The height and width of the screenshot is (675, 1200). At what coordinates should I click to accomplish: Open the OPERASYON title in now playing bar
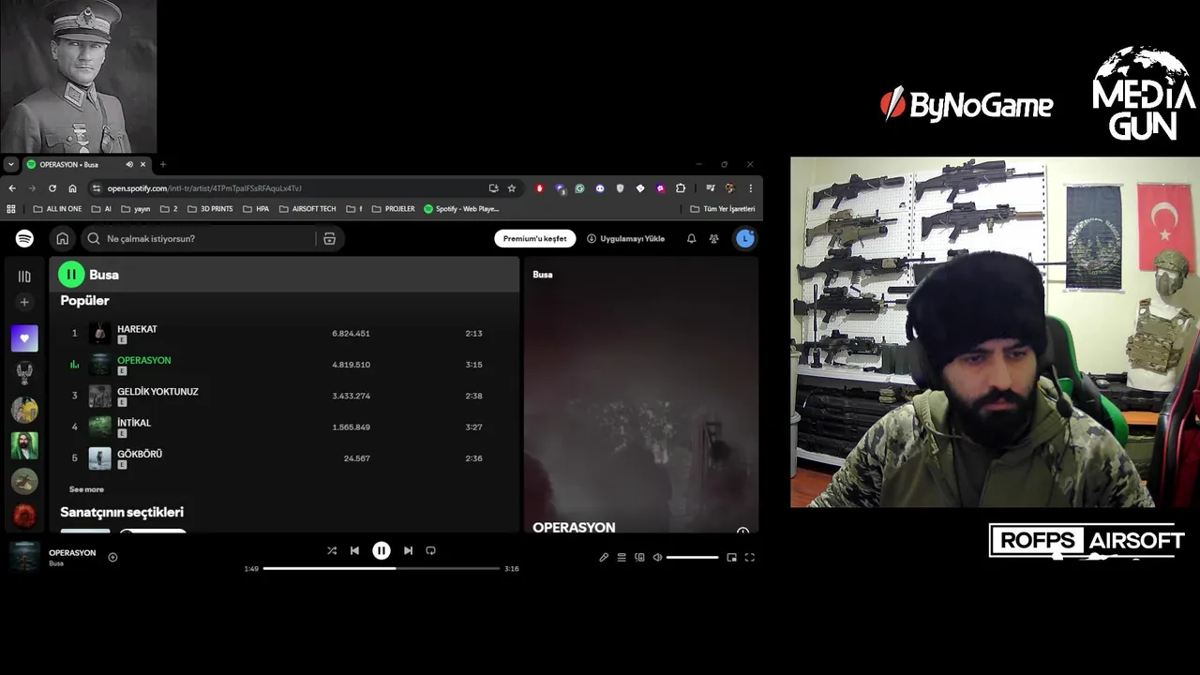(72, 553)
